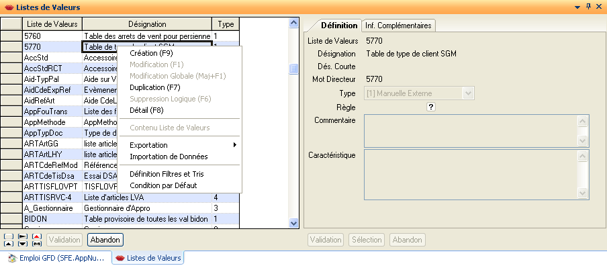The height and width of the screenshot is (266, 607).
Task: Choose Importation de Données
Action: pos(169,157)
